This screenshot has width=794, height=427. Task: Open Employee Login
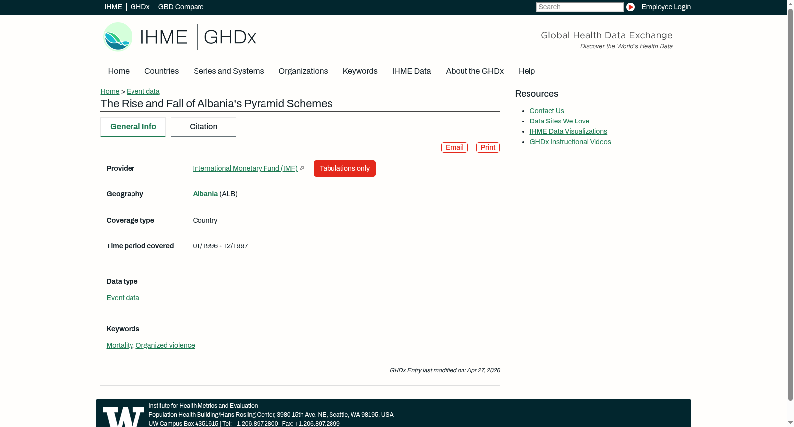pos(666,7)
